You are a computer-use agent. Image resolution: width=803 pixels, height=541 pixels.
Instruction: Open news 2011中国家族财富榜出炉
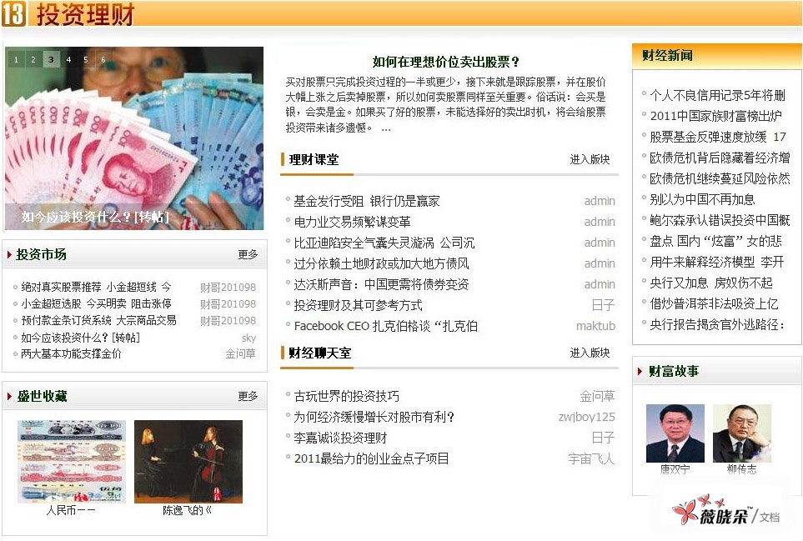click(x=715, y=116)
